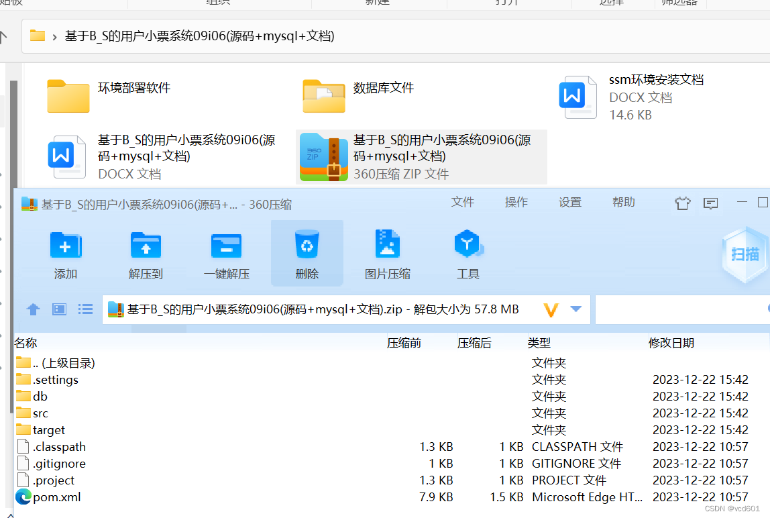Switch to large-icon view mode

coord(59,309)
